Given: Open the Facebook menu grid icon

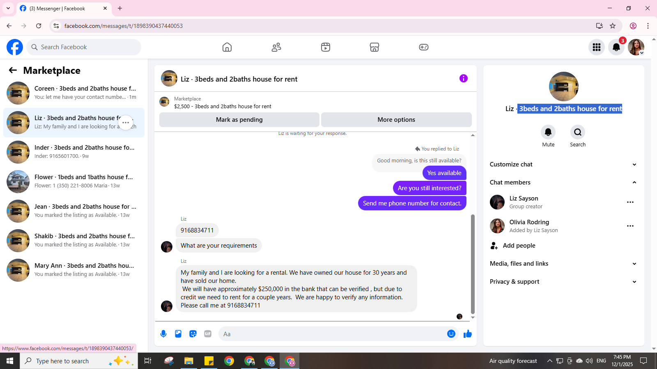Looking at the screenshot, I should pos(597,47).
